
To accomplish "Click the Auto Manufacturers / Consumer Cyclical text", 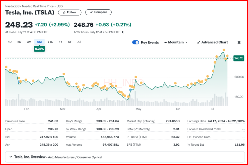I will click(75, 157).
